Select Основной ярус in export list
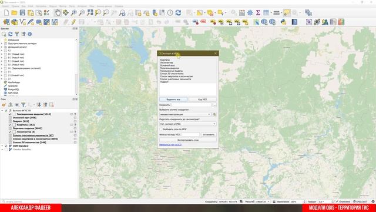The image size is (376, 212). click(167, 65)
